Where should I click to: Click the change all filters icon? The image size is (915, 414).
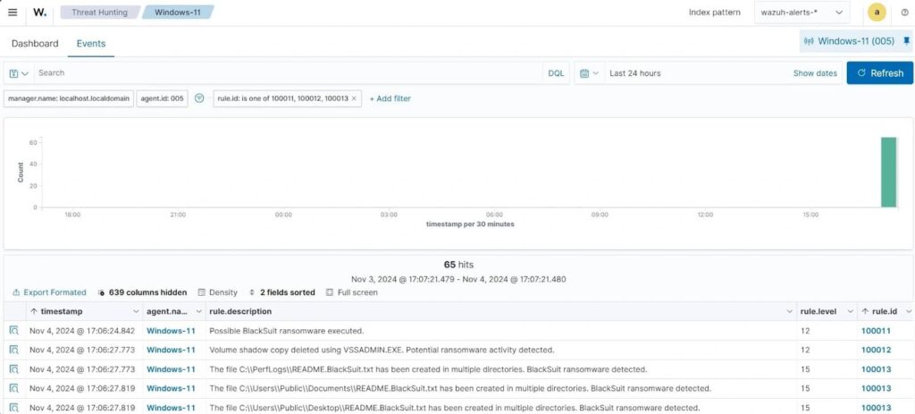199,98
